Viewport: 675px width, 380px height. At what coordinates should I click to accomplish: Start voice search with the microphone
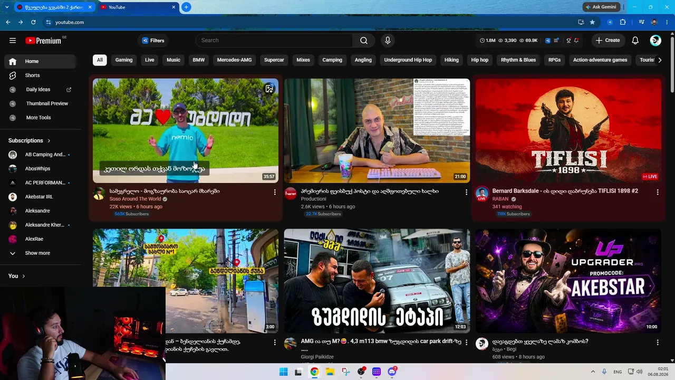click(x=388, y=41)
